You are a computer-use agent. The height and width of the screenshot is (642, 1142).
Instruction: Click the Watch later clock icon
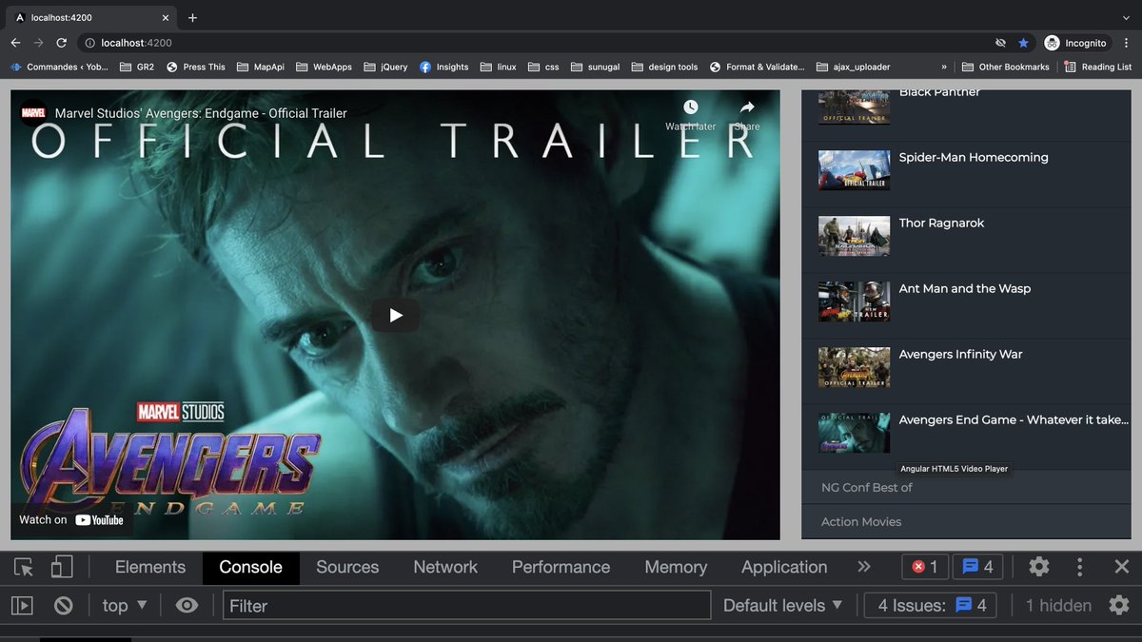click(691, 107)
